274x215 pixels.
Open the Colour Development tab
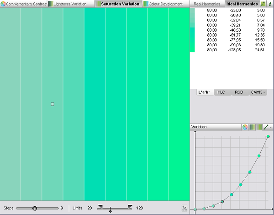(x=165, y=4)
